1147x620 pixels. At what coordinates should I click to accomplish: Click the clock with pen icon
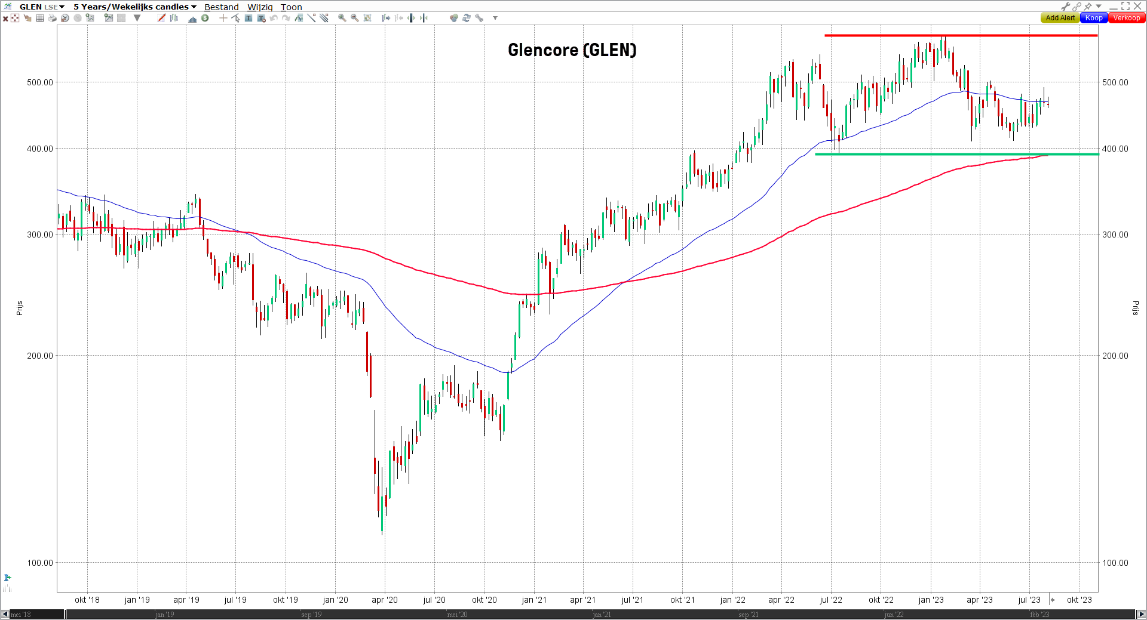pos(65,18)
